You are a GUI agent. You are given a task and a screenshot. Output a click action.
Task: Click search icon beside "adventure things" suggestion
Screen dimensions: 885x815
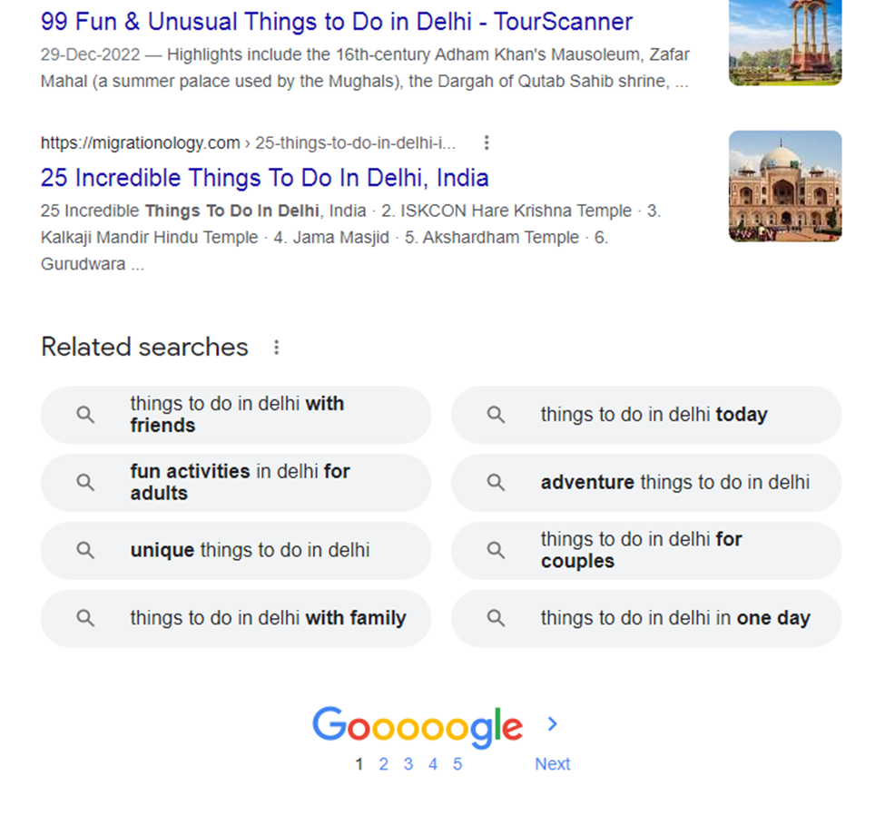point(496,482)
